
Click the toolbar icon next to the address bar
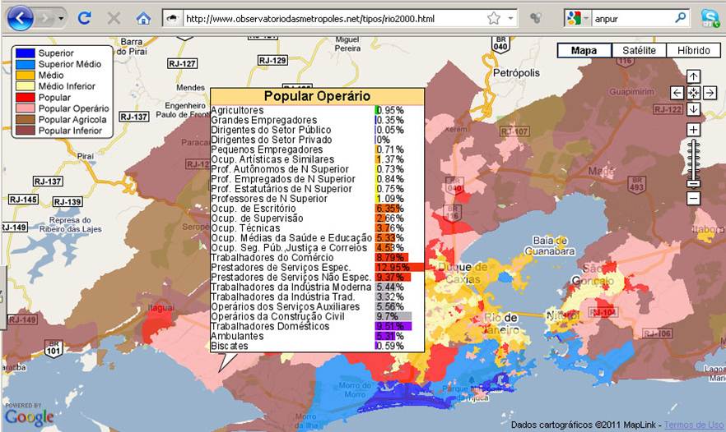[536, 19]
